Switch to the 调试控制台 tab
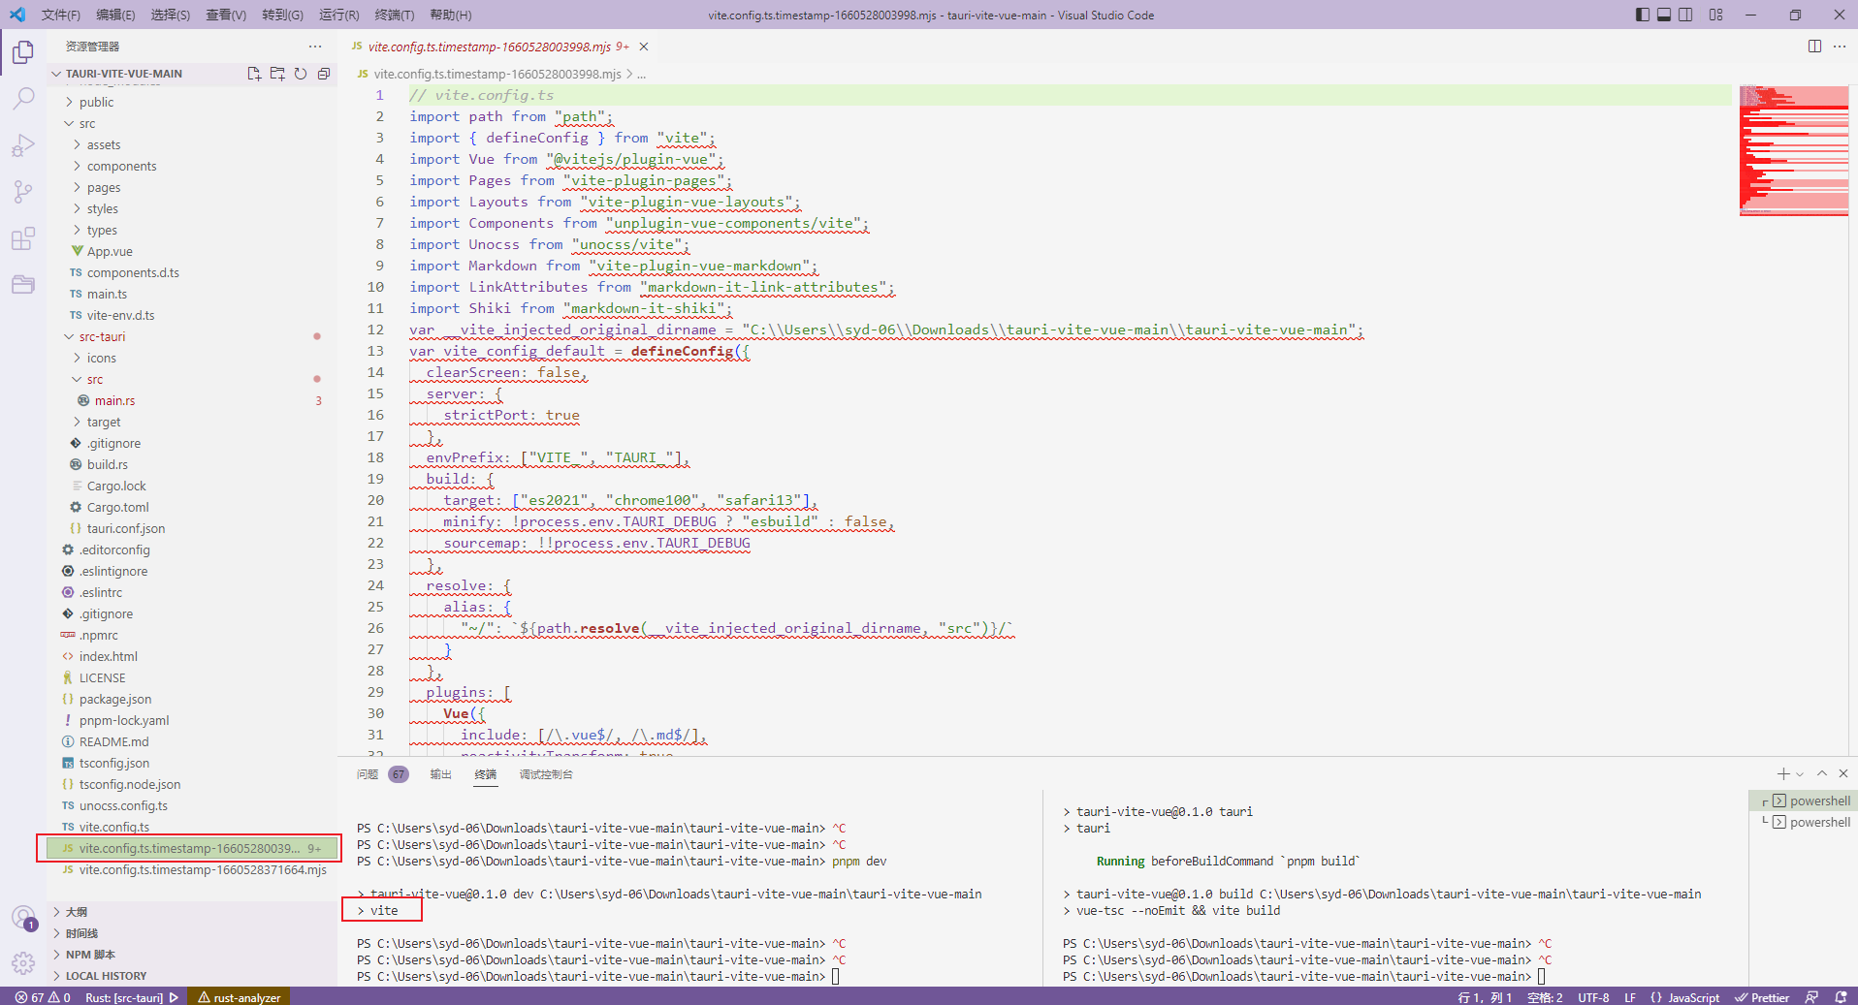 546,774
